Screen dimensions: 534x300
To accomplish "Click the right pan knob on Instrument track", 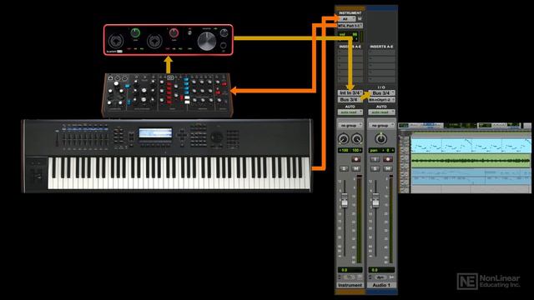I will [356, 139].
